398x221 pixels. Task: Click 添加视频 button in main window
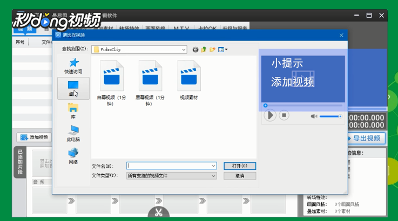point(34,137)
